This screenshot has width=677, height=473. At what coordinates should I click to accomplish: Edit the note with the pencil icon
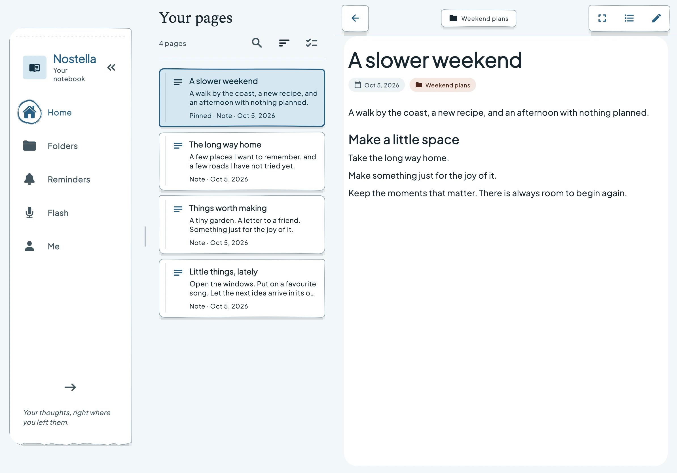tap(656, 18)
